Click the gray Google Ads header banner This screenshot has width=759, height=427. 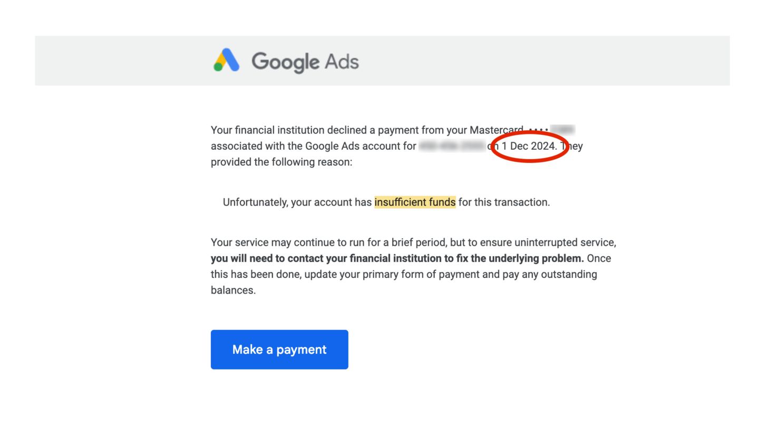pyautogui.click(x=382, y=61)
